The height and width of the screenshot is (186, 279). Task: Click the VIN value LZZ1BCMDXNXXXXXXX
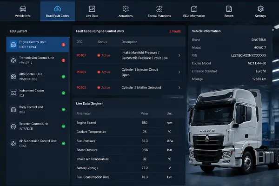[x=249, y=55]
